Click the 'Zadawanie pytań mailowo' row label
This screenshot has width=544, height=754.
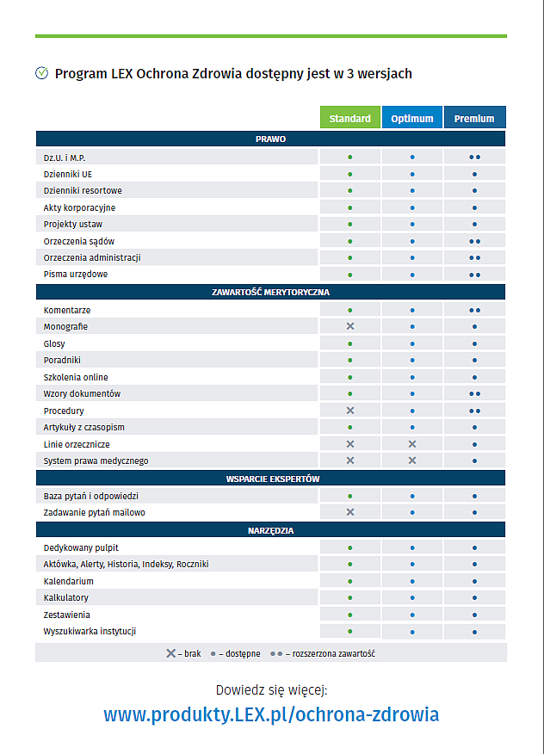tap(95, 513)
